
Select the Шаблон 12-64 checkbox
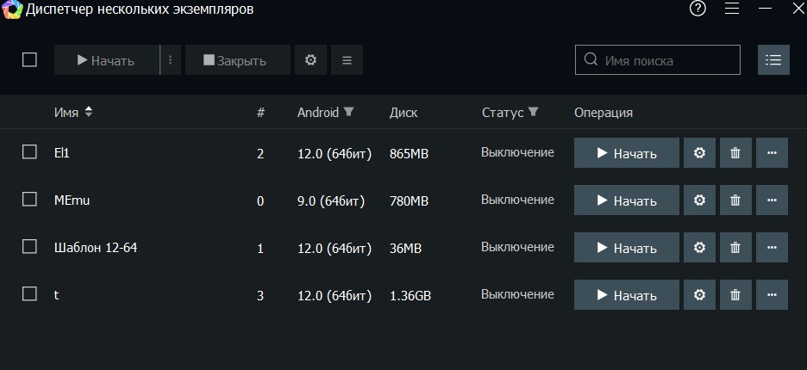tap(29, 247)
